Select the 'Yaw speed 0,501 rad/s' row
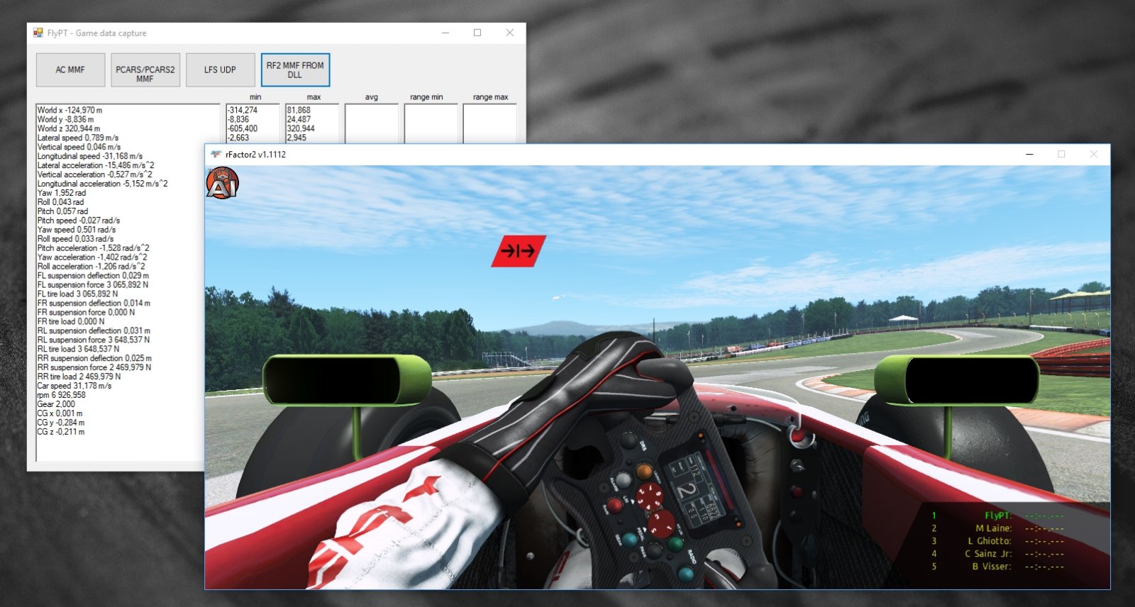The height and width of the screenshot is (607, 1135). [x=77, y=230]
